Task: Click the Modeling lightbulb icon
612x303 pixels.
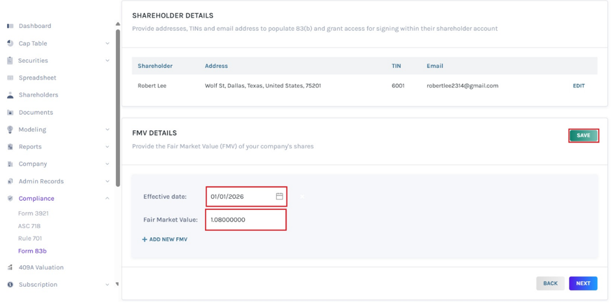Action: point(10,130)
